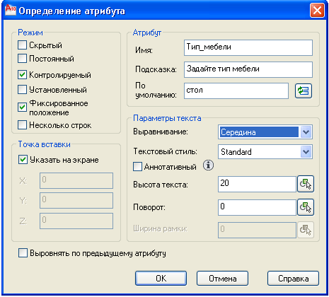This screenshot has width=329, height=297.
Task: Click the AutoCAD icon in the title bar
Action: click(11, 11)
